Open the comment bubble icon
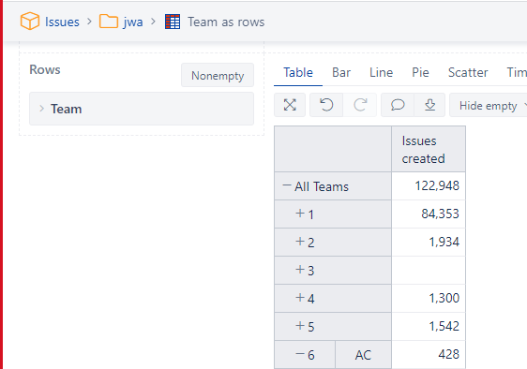Screen dimensions: 527x369 pos(398,105)
